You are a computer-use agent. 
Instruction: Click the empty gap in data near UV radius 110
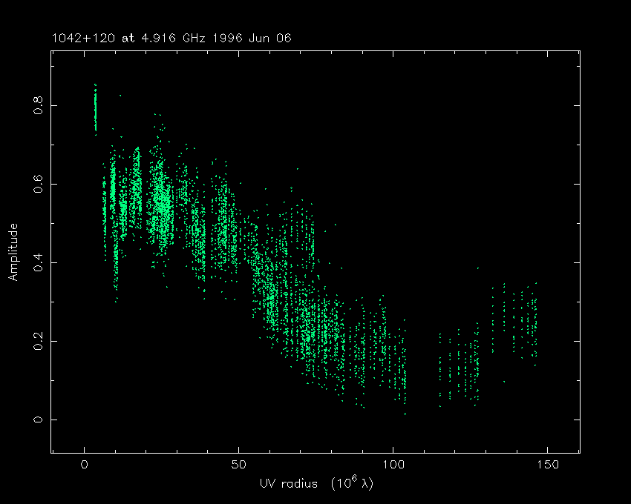click(423, 356)
